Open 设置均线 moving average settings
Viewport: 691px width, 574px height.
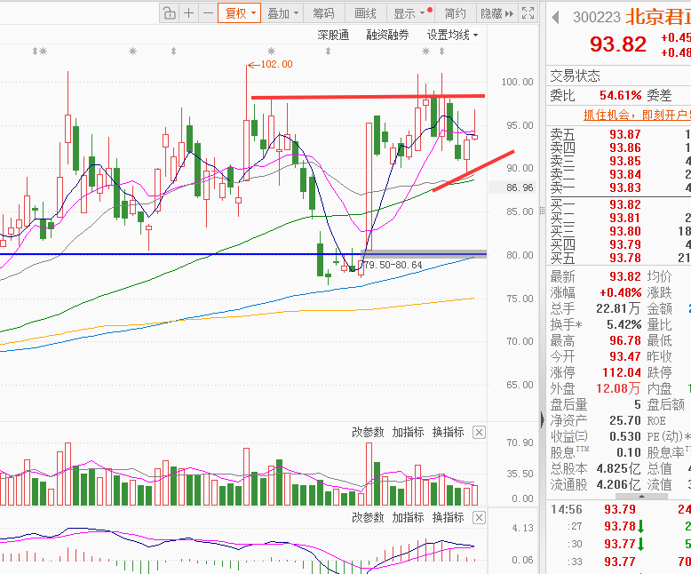[452, 36]
